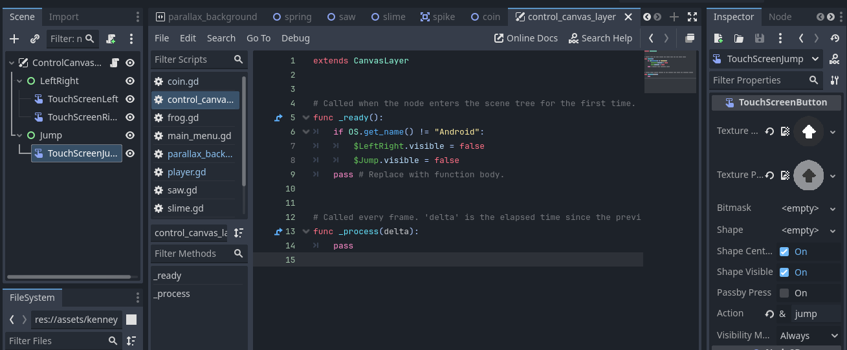The width and height of the screenshot is (847, 350).
Task: Enable the Passby Press checkbox
Action: 784,293
